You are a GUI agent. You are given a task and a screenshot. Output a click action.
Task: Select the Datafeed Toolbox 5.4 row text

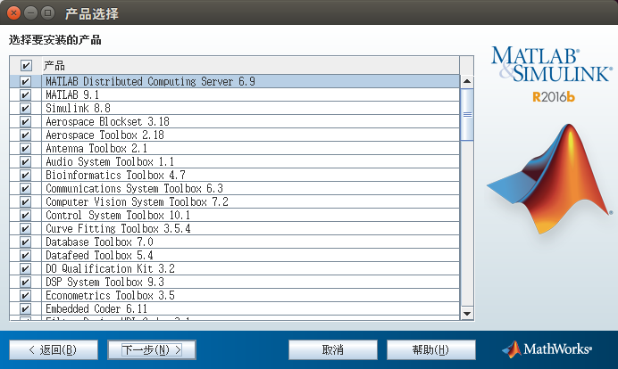[x=99, y=255]
